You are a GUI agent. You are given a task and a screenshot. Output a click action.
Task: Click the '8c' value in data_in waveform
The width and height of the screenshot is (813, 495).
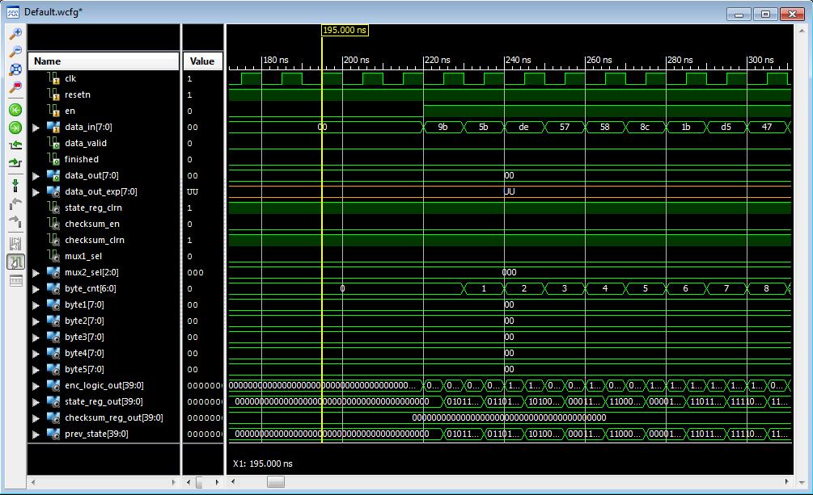point(645,128)
